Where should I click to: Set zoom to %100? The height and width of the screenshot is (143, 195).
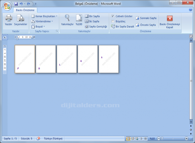click(x=79, y=20)
